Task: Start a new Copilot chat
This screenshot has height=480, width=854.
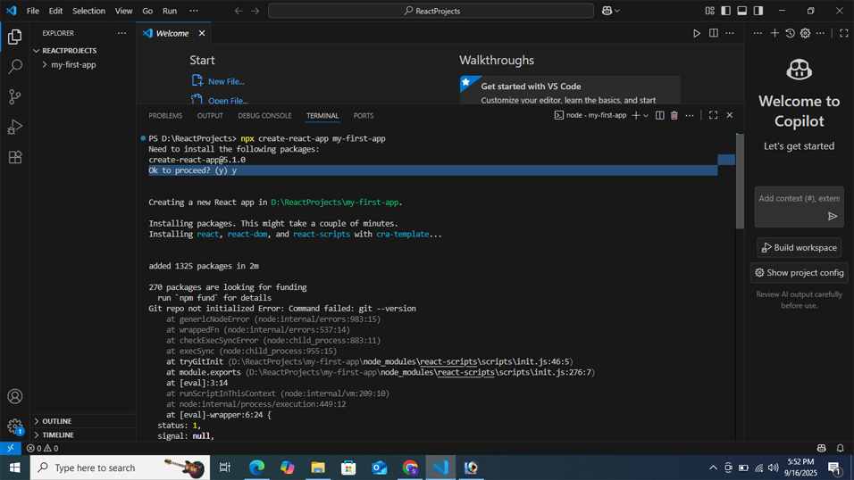Action: pos(774,33)
